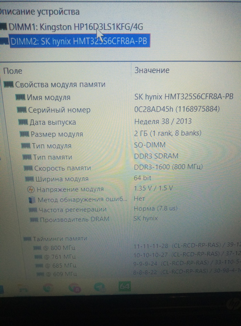This screenshot has height=326, width=241.
Task: Select the '@ 685 МГц' timing row
Action: point(61,266)
